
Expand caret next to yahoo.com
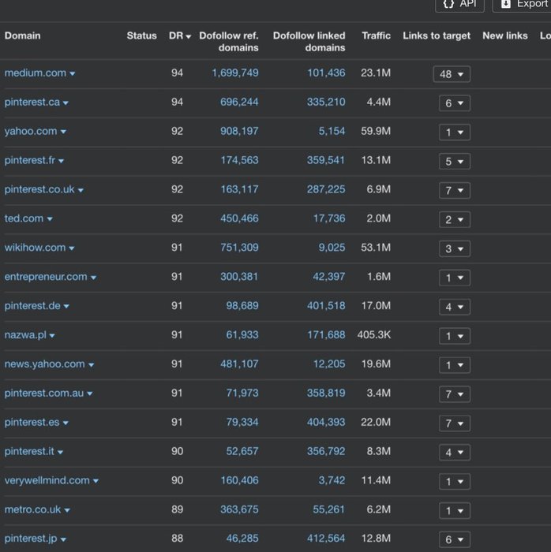[63, 132]
